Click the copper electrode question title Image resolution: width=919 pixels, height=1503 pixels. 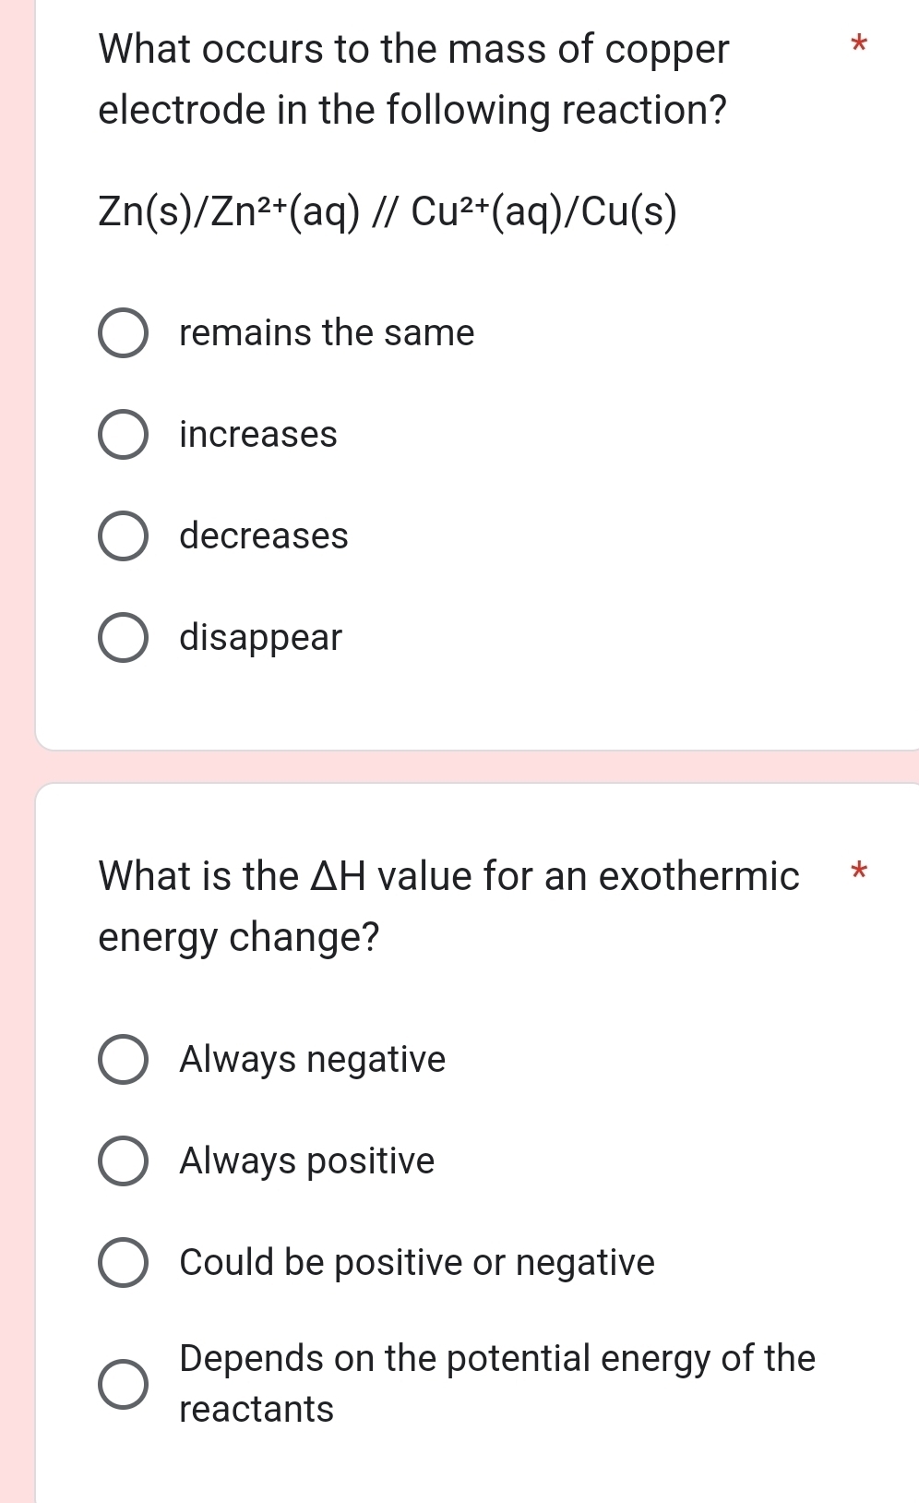pyautogui.click(x=413, y=79)
